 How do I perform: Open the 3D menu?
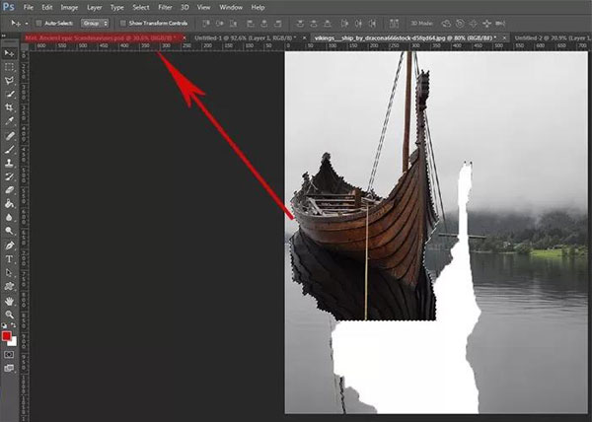point(185,7)
